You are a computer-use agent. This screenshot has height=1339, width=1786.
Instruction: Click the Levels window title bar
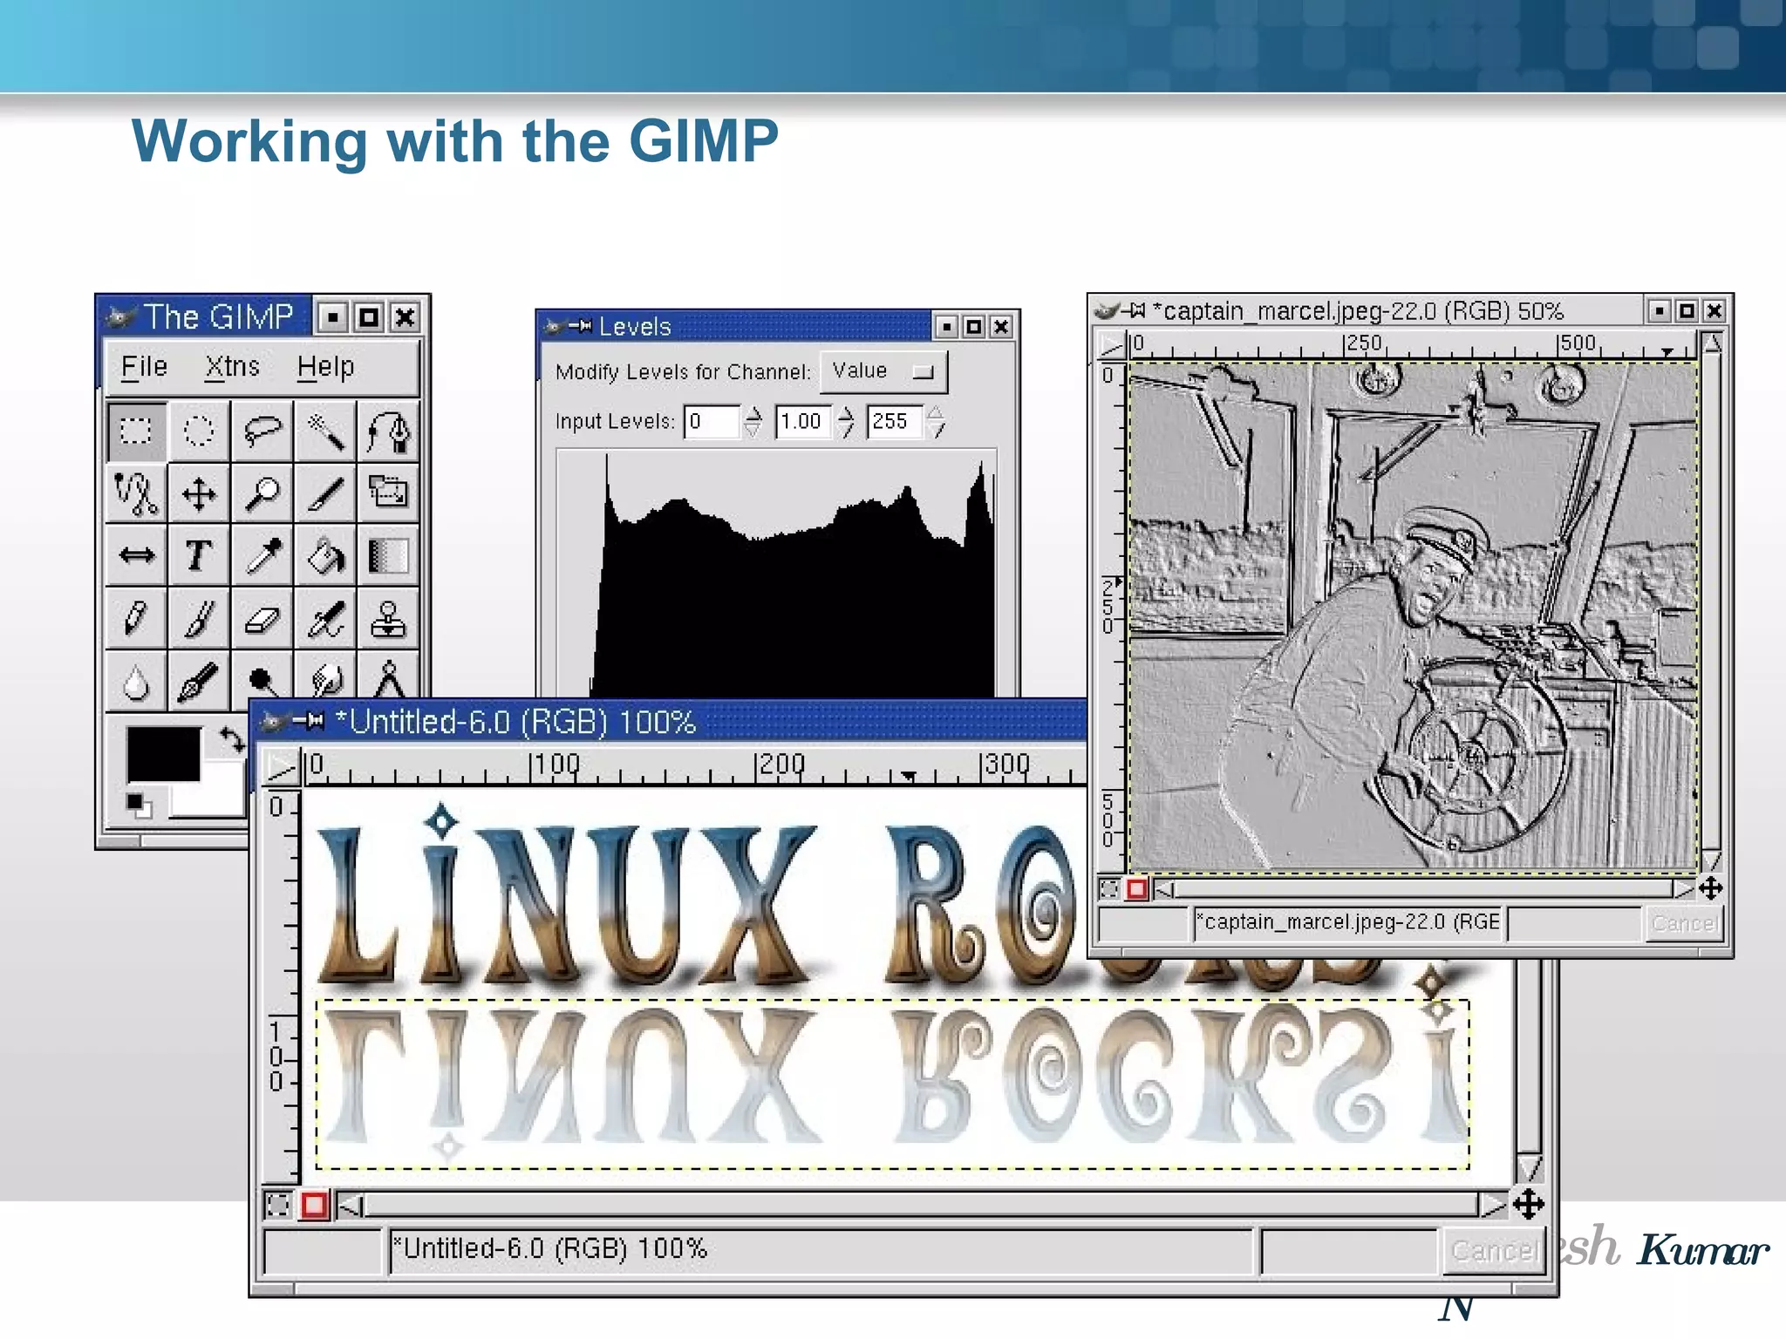[x=737, y=327]
